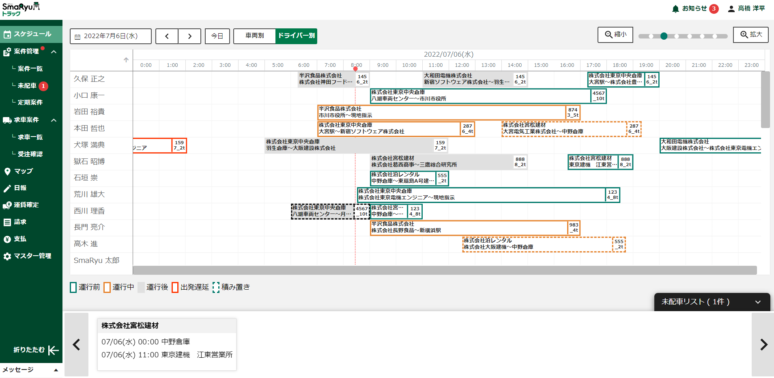Click the 求車案件 truck icon

point(7,120)
